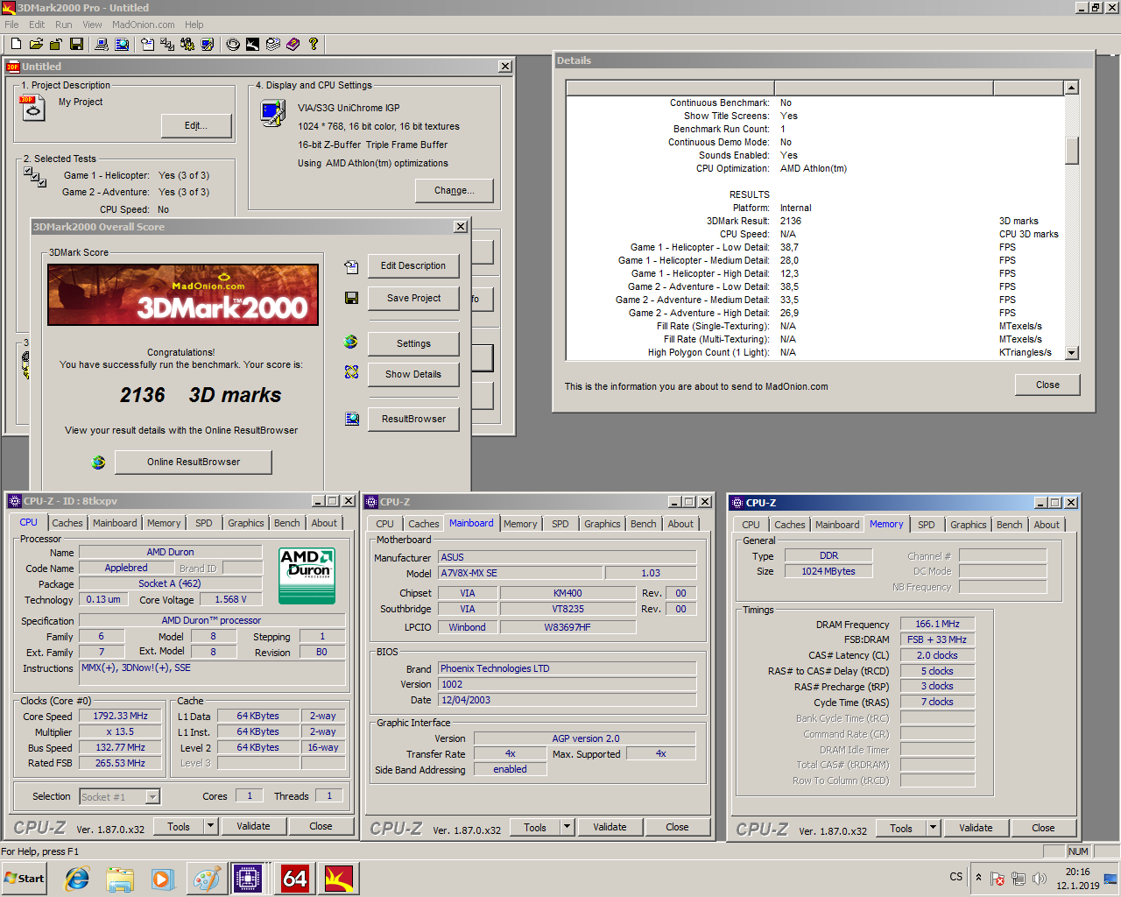
Task: Click the yellow question mark toolbar icon
Action: pyautogui.click(x=313, y=44)
